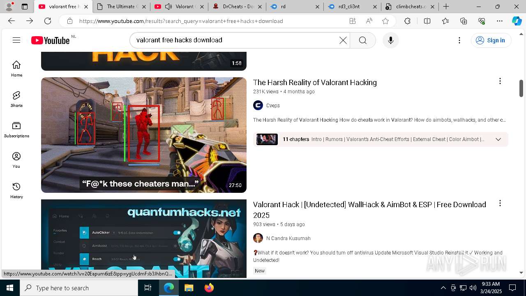Show hidden system tray icons
526x296 pixels.
pos(443,288)
